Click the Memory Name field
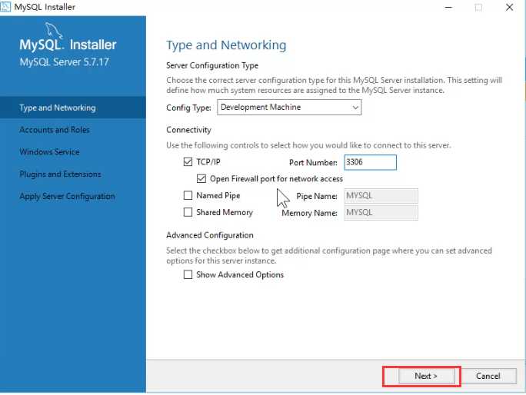This screenshot has width=526, height=395. [x=381, y=213]
